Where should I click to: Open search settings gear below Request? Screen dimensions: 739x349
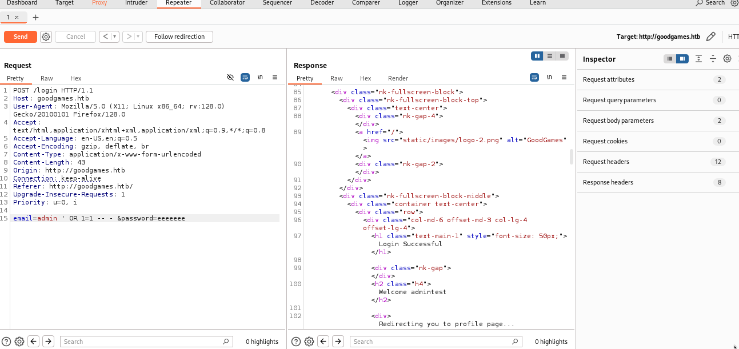[x=19, y=342]
